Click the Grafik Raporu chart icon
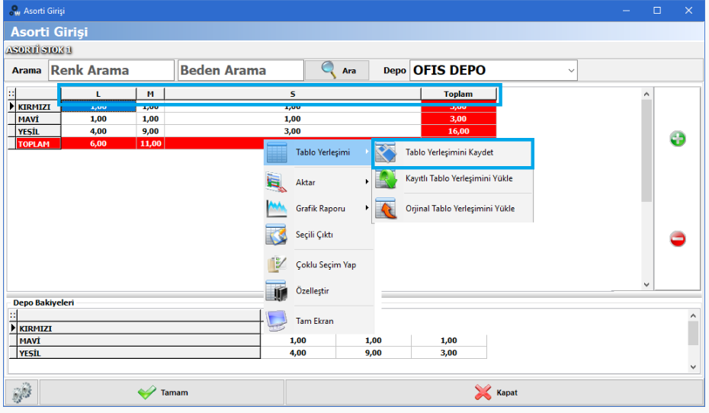Image resolution: width=709 pixels, height=413 pixels. tap(277, 208)
